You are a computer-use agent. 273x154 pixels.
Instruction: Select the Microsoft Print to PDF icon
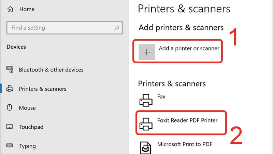[x=146, y=147]
